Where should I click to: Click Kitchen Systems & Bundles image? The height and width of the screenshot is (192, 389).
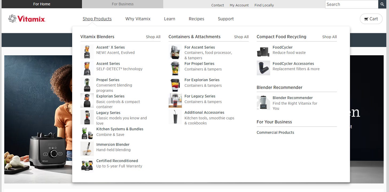(x=87, y=133)
